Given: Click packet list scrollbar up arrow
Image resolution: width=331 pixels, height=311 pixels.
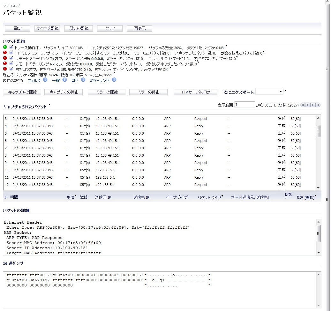Looking at the screenshot, I should (318, 118).
